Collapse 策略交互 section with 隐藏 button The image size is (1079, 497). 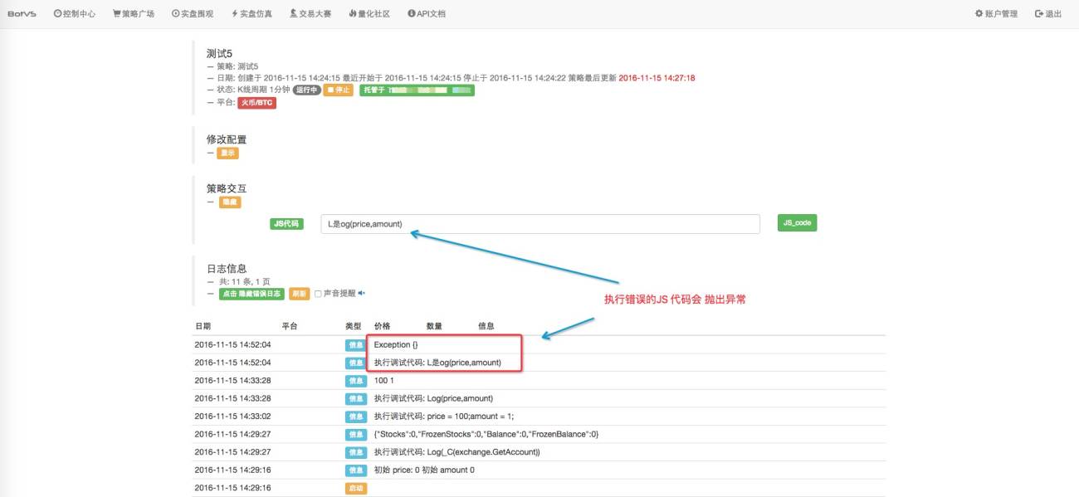point(230,202)
